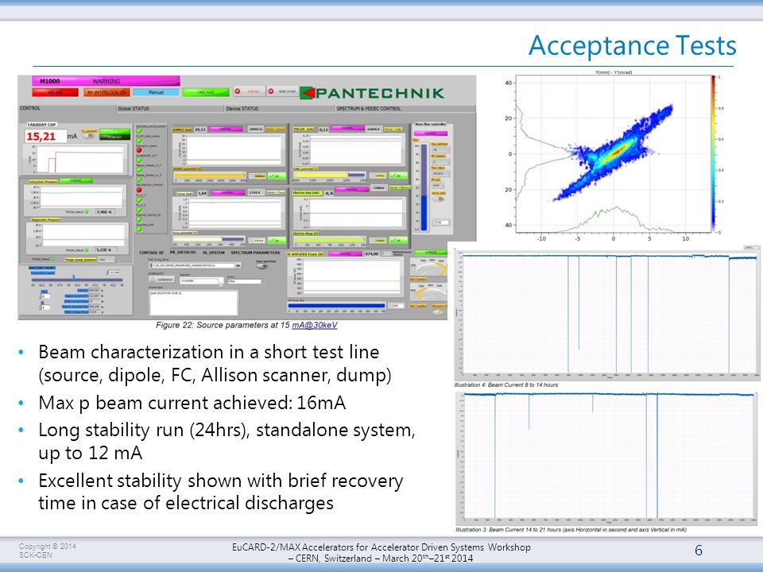Click the topmost green LED in status column
763x572 pixels.
(x=139, y=131)
